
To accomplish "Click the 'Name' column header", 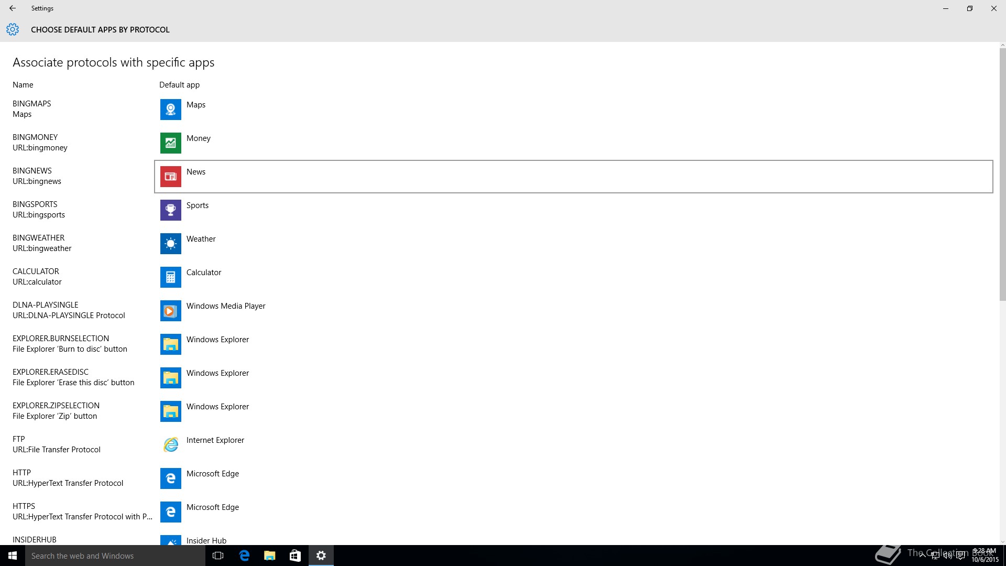I will tap(23, 85).
